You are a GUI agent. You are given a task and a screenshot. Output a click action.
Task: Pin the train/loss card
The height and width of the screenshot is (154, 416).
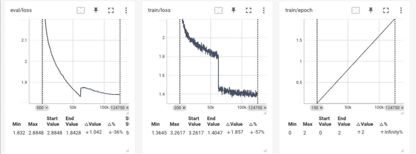click(x=234, y=11)
